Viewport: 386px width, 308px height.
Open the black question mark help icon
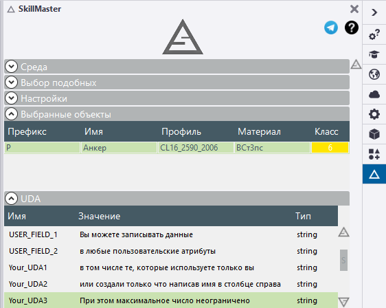[351, 27]
